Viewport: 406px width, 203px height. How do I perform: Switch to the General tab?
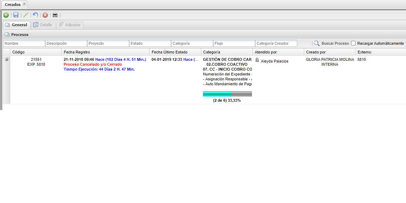(x=16, y=25)
